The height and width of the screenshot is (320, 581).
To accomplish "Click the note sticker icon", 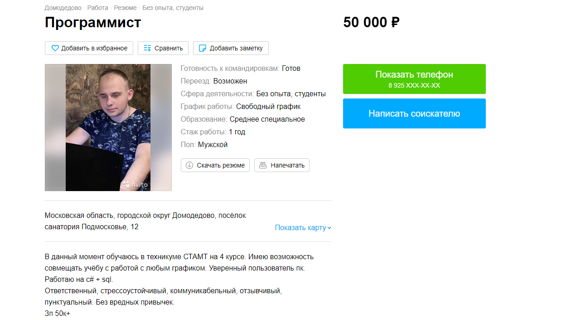I will point(203,48).
